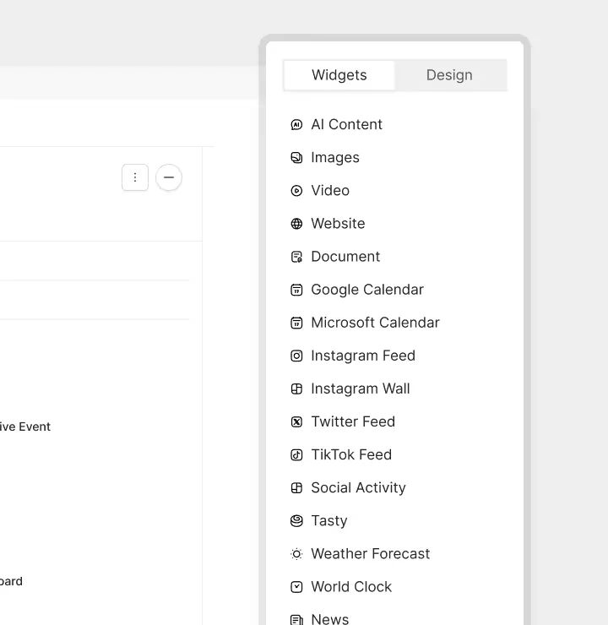Select the TikTok Feed label
Image resolution: width=608 pixels, height=625 pixels.
(x=351, y=454)
